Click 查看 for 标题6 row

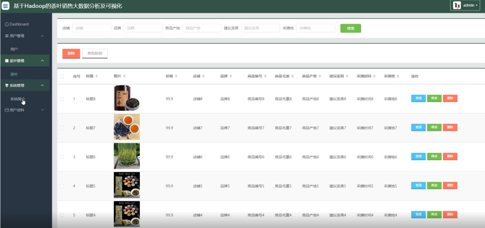(x=418, y=156)
